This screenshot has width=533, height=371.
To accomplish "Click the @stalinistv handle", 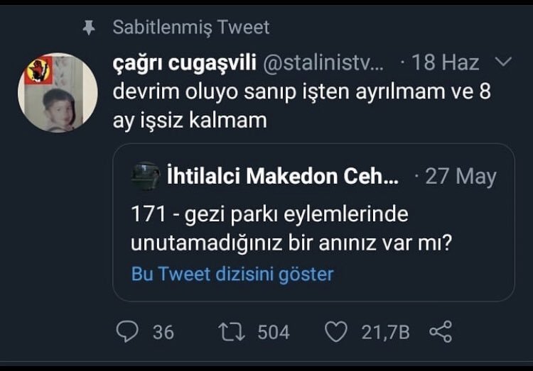I will (323, 63).
